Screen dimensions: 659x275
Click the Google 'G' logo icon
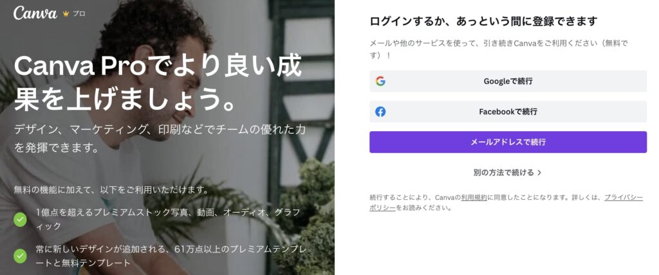click(380, 81)
